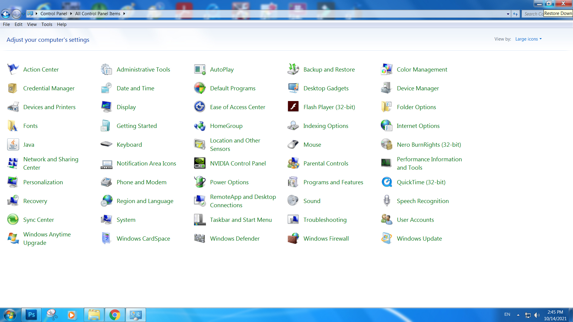Expand the address bar history dropdown arrow

point(508,14)
